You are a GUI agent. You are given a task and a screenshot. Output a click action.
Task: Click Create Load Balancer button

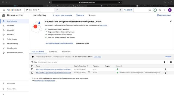[63, 15]
